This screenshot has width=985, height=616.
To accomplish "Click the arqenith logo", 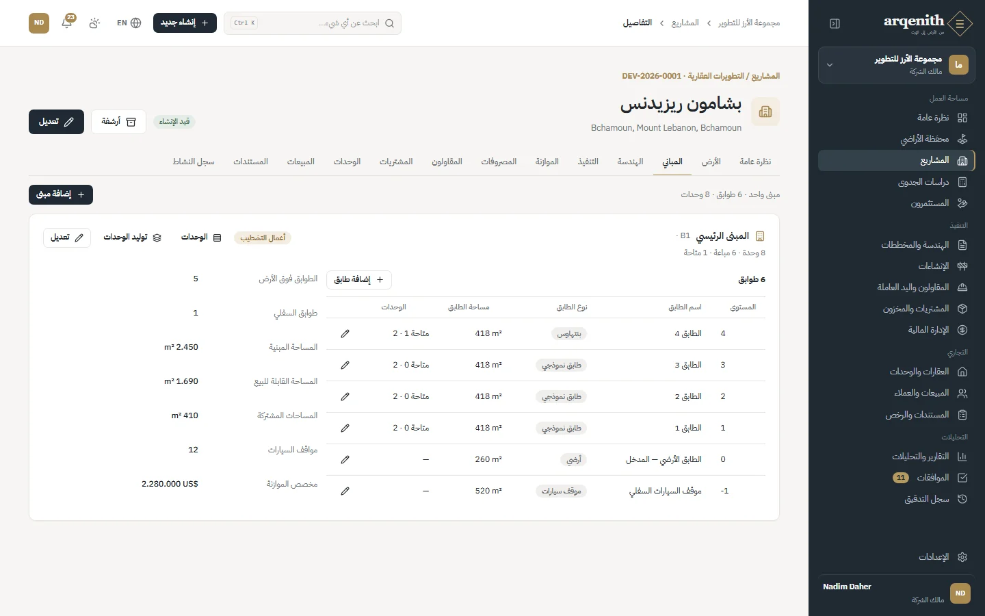I will pos(928,23).
